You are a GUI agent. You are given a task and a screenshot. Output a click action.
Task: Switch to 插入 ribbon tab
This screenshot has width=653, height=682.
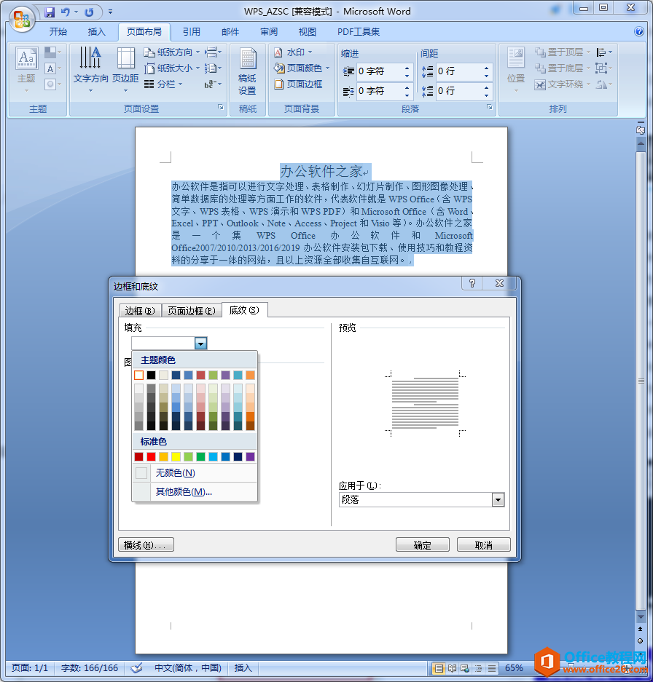[96, 32]
